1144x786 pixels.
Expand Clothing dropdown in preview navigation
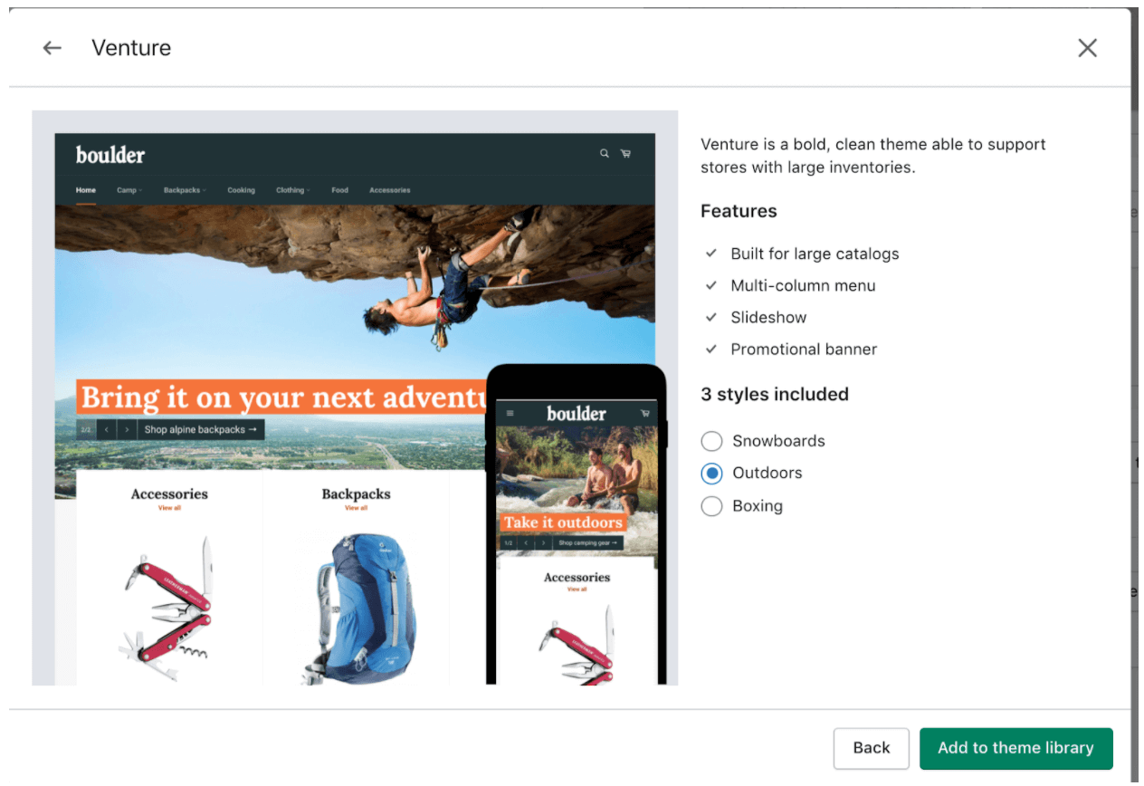point(292,190)
